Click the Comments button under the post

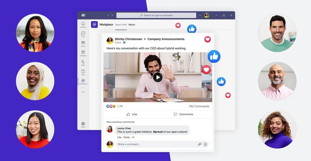click(183, 114)
